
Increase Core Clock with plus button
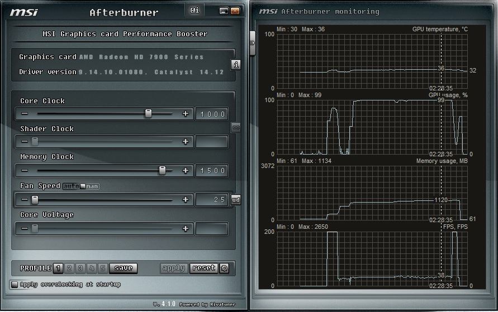coord(186,113)
